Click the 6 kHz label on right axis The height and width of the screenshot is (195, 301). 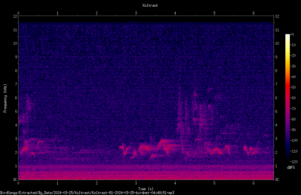276,98
